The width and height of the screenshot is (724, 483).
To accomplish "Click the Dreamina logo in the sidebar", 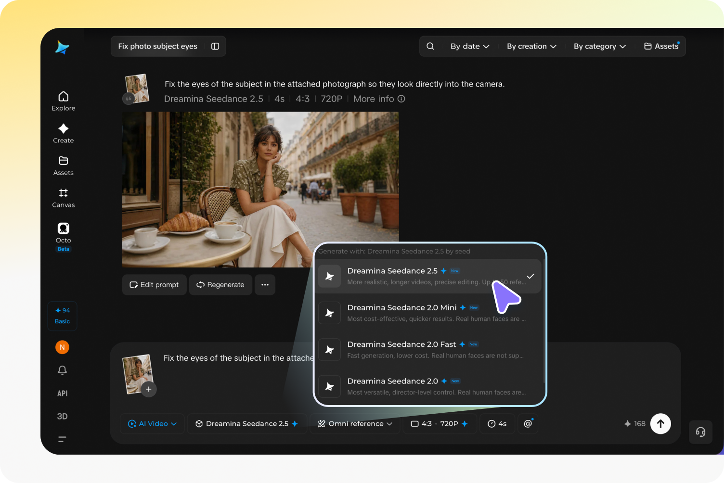I will pyautogui.click(x=62, y=47).
